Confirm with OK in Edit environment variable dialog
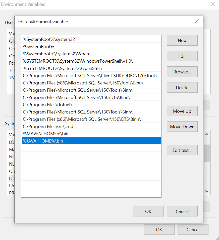219x240 pixels. coord(148,211)
